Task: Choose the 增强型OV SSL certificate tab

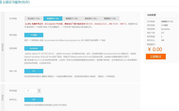Action: tap(72, 19)
